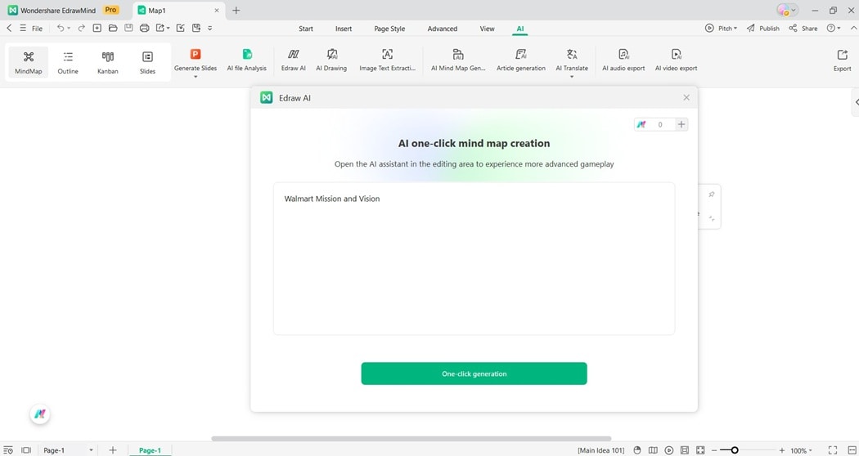Toggle the panel view icon in status bar
The width and height of the screenshot is (859, 456).
point(25,450)
